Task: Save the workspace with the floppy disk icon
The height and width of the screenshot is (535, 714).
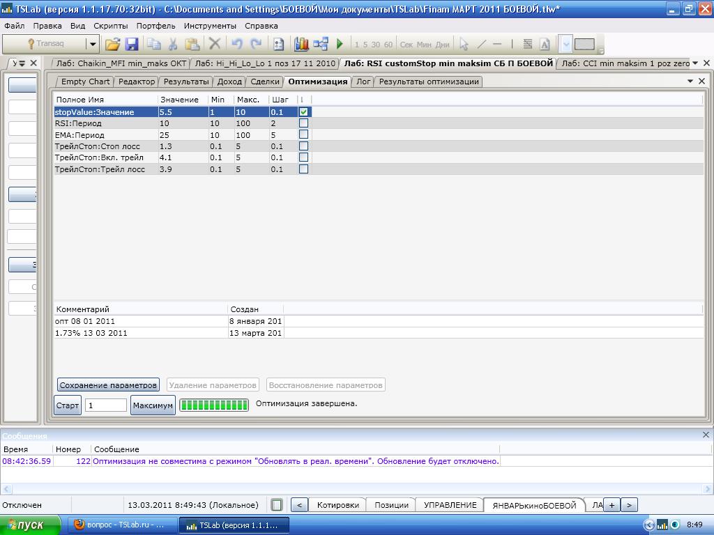Action: click(131, 44)
